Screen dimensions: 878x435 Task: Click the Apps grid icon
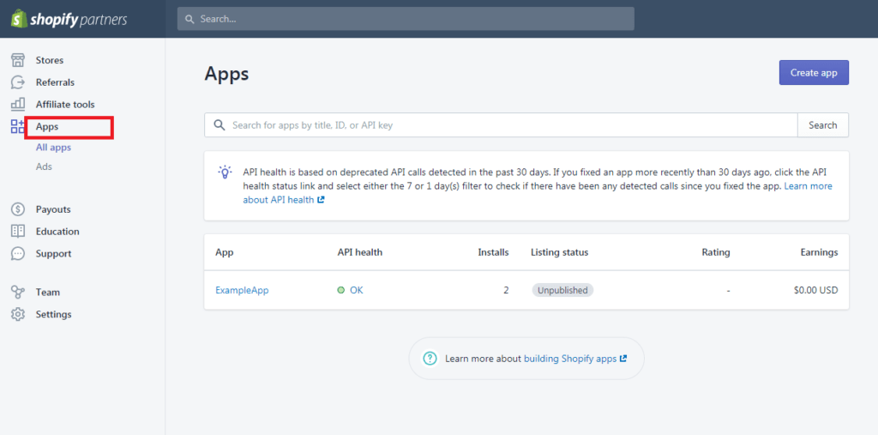pyautogui.click(x=18, y=126)
